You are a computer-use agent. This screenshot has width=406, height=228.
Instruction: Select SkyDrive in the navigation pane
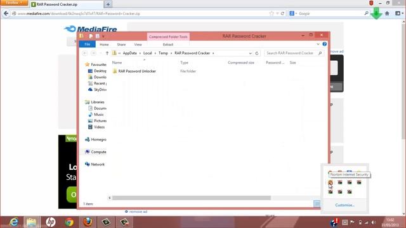click(x=97, y=89)
